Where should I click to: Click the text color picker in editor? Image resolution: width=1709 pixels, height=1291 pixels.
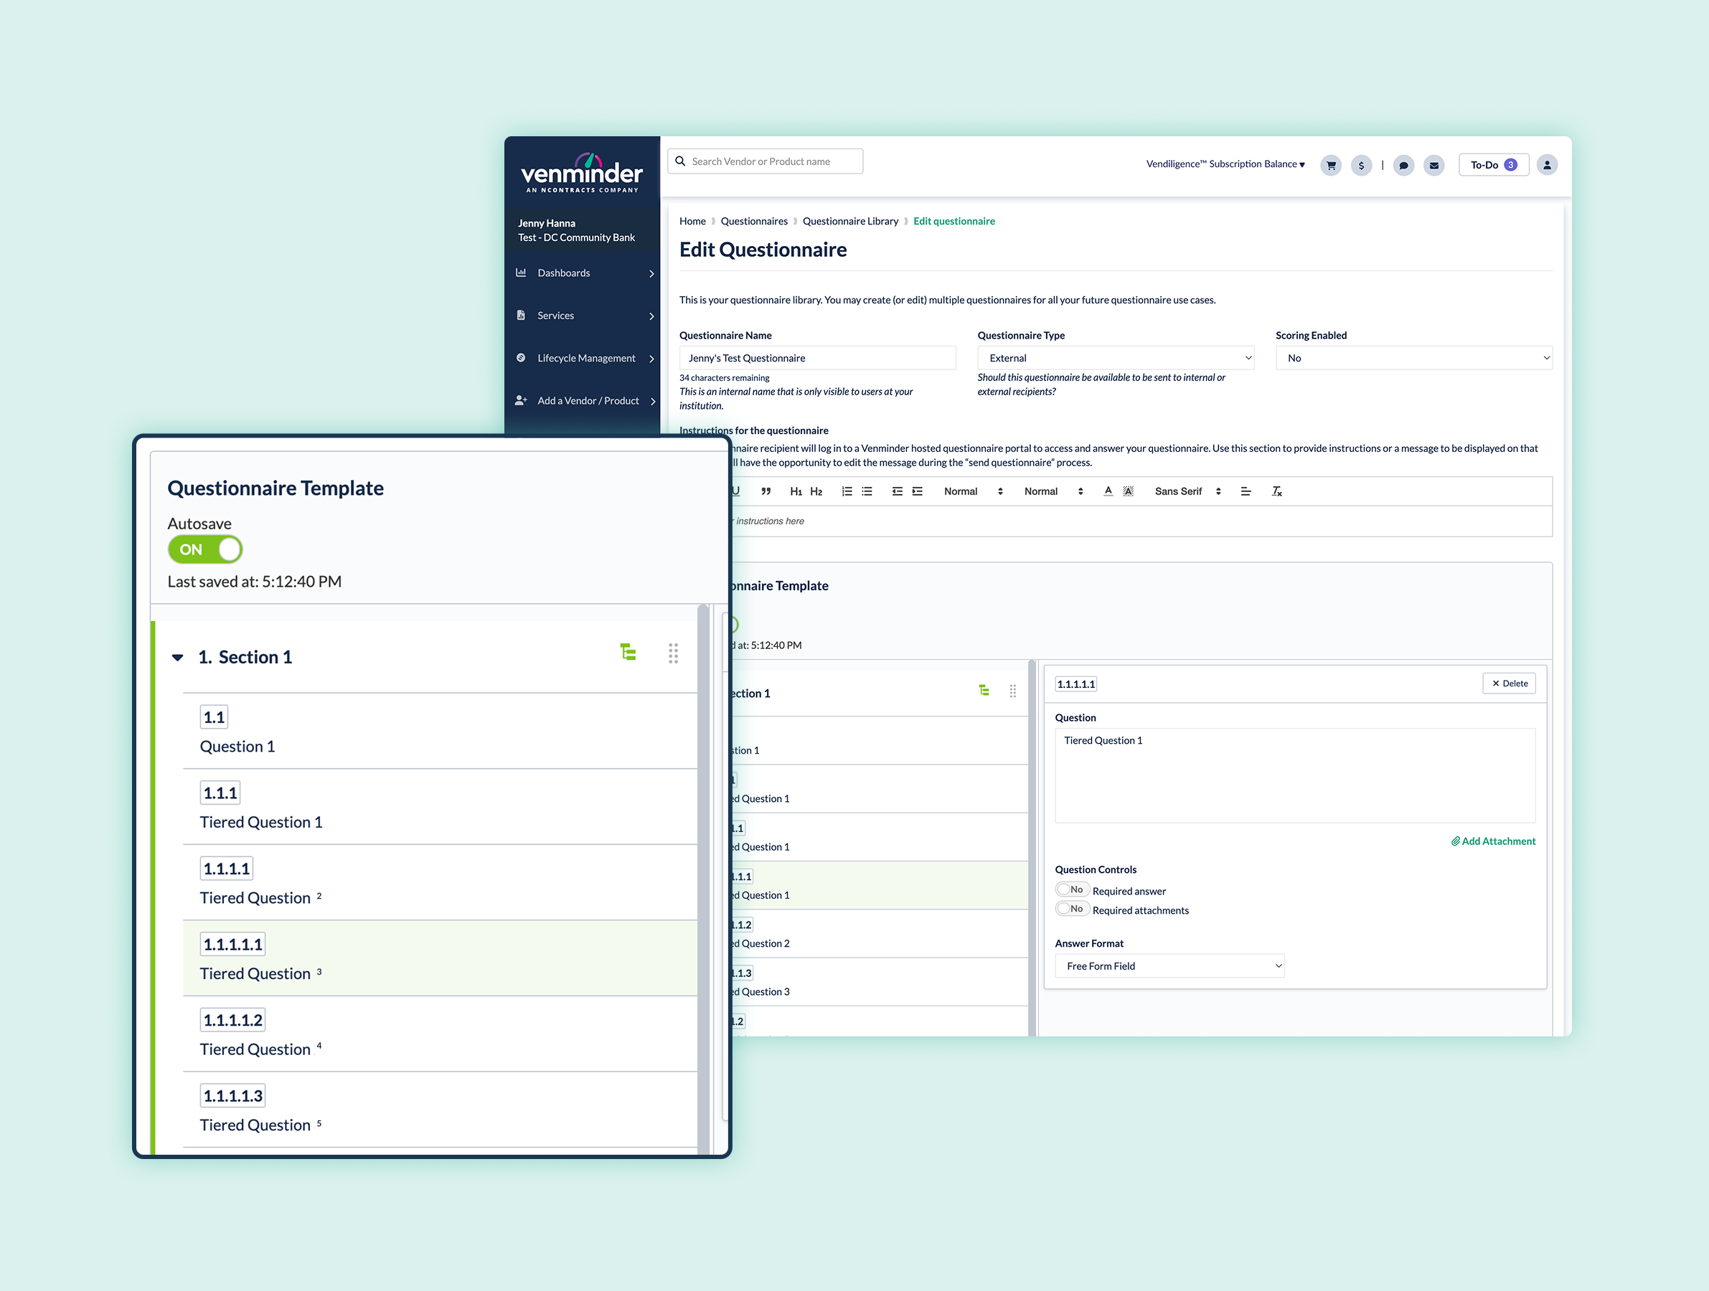(1108, 491)
